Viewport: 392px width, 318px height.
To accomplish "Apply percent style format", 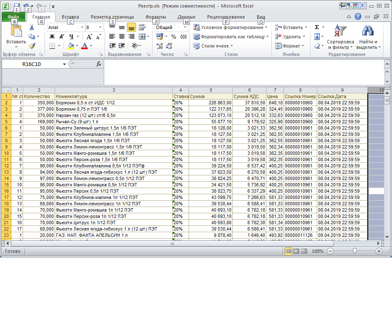I will pyautogui.click(x=174, y=37).
